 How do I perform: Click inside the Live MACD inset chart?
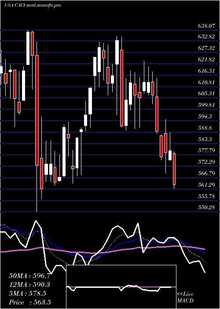(x=121, y=287)
